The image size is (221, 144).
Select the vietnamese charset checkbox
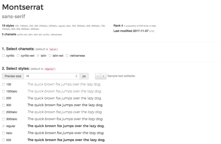click(x=67, y=56)
